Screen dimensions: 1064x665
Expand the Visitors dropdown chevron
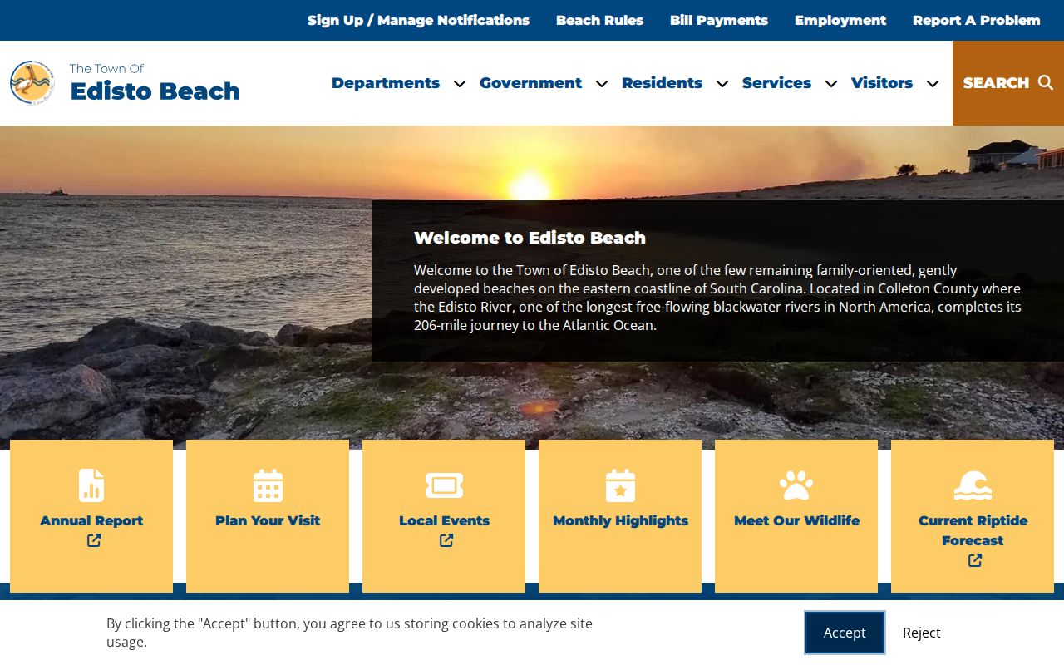[x=933, y=83]
